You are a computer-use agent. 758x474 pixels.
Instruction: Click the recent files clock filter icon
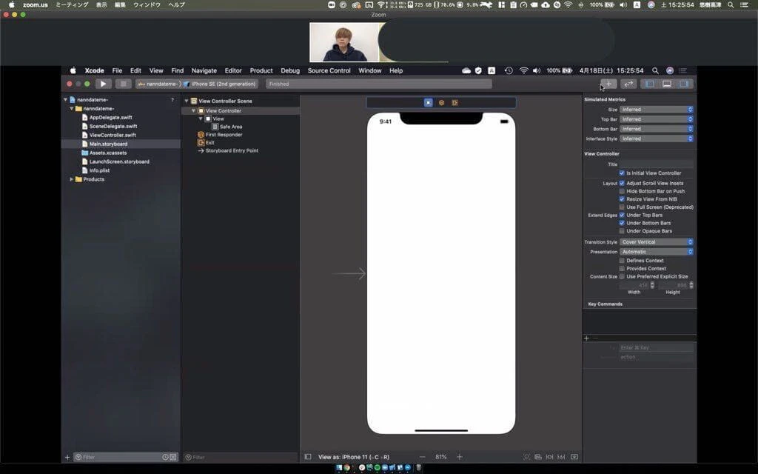pyautogui.click(x=165, y=457)
